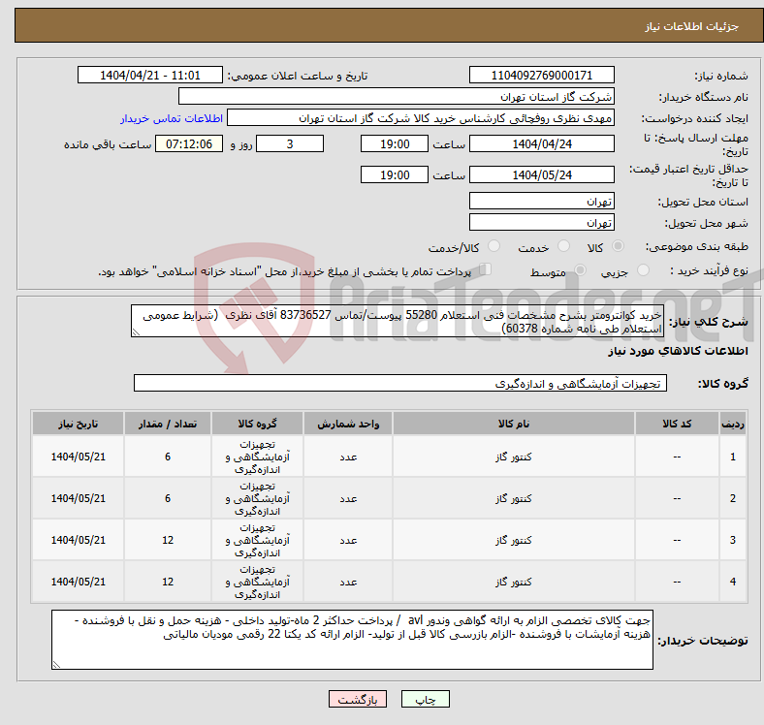The image size is (764, 725).
Task: Click the response deadline time 19:00 field
Action: pos(395,143)
